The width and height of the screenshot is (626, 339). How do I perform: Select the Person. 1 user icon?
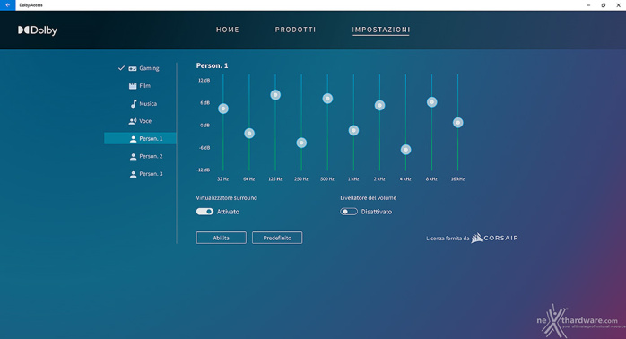click(x=134, y=139)
